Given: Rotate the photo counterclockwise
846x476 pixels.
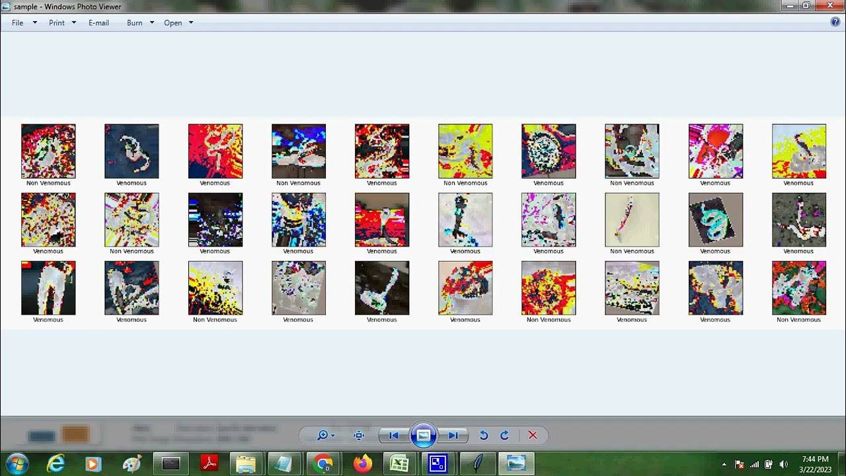Looking at the screenshot, I should (x=484, y=435).
